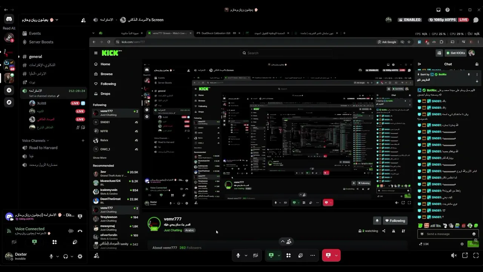Click the Read All label
The image size is (483, 272).
tap(9, 28)
